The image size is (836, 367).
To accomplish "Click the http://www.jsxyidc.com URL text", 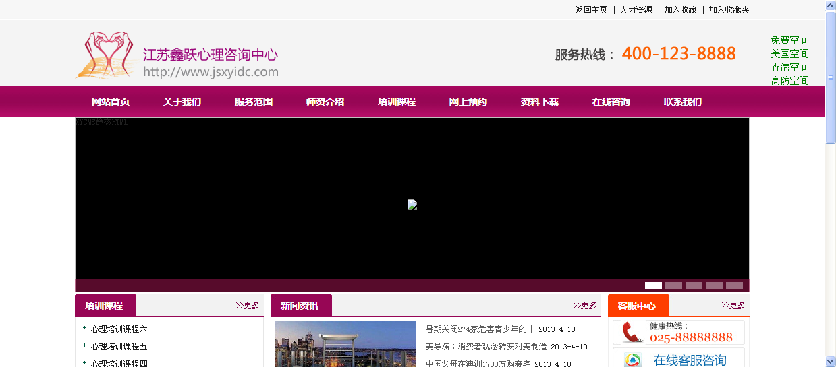I will pyautogui.click(x=211, y=72).
